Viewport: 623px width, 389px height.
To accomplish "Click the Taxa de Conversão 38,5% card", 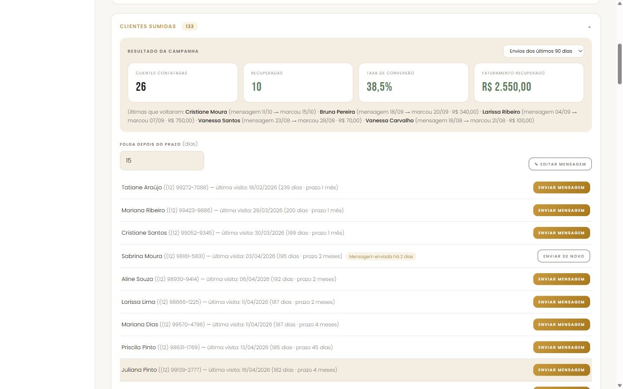I will click(414, 83).
